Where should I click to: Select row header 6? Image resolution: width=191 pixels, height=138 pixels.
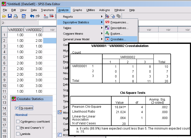click(5, 63)
